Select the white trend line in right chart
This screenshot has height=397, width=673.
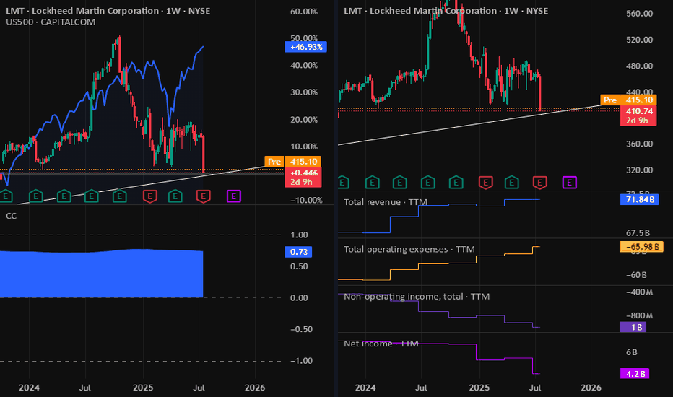[468, 126]
